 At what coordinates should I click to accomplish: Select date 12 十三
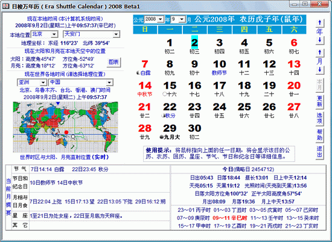[269, 67]
